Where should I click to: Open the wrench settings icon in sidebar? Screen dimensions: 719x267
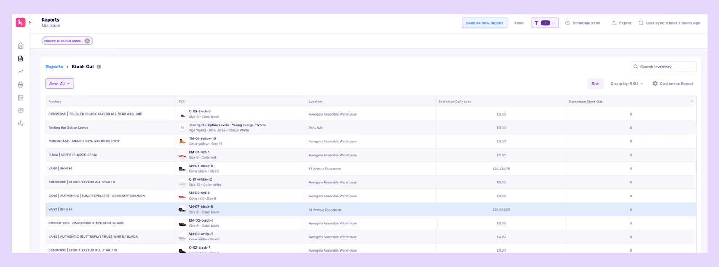[x=21, y=124]
